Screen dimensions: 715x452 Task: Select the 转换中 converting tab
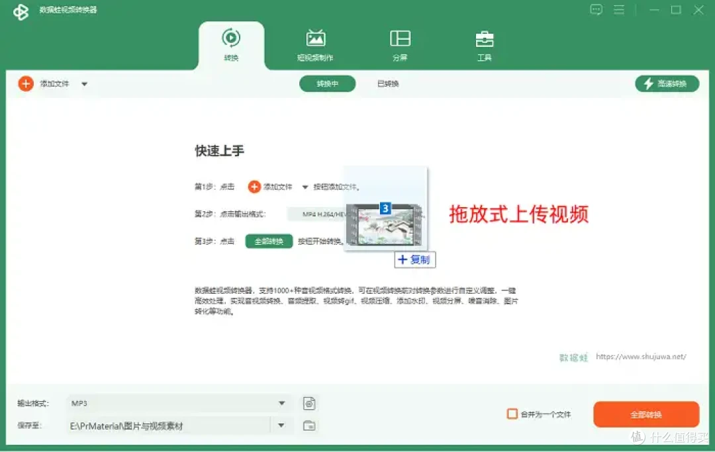pos(328,84)
